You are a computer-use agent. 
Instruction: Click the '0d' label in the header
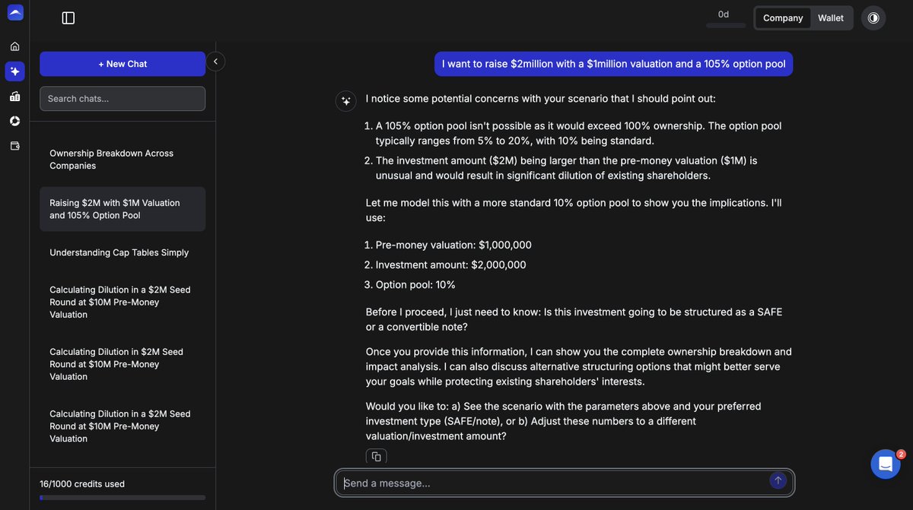pyautogui.click(x=724, y=14)
